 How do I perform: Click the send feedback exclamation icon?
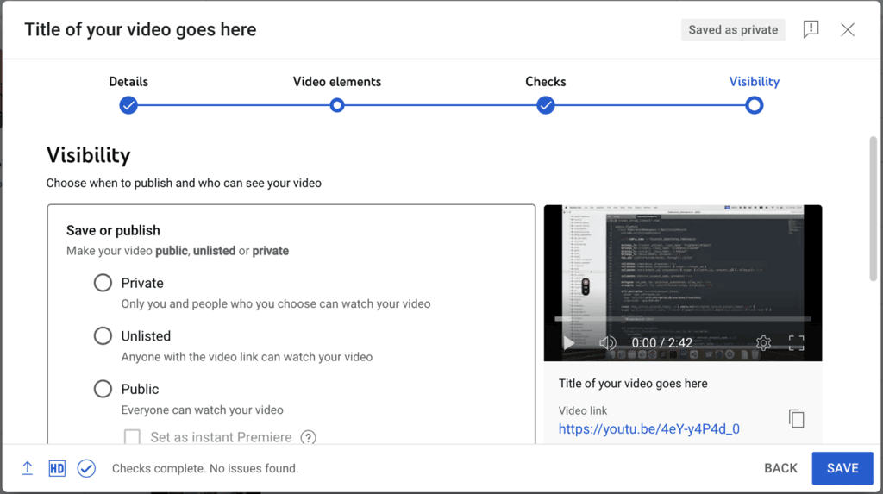(811, 29)
